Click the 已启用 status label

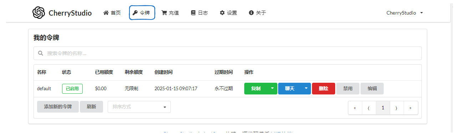(x=72, y=89)
